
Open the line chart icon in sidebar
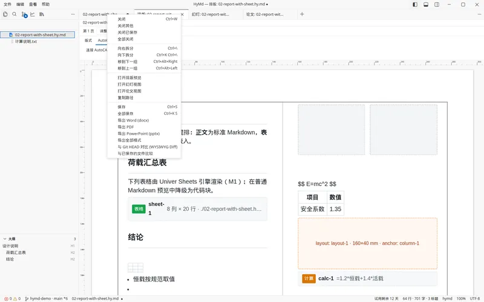[33, 14]
